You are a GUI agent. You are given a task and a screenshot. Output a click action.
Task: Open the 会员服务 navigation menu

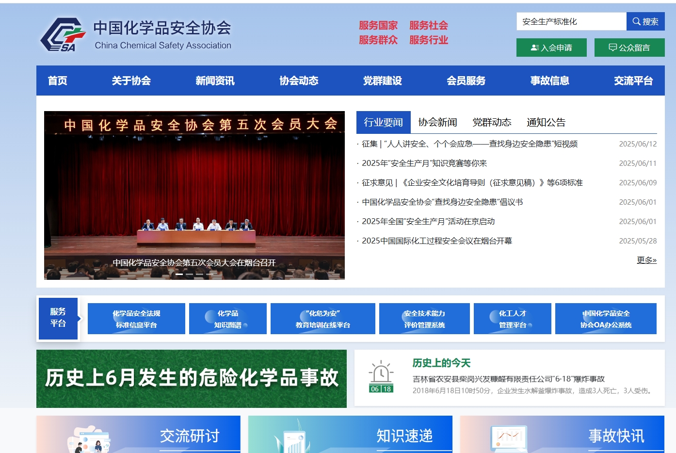tap(467, 81)
